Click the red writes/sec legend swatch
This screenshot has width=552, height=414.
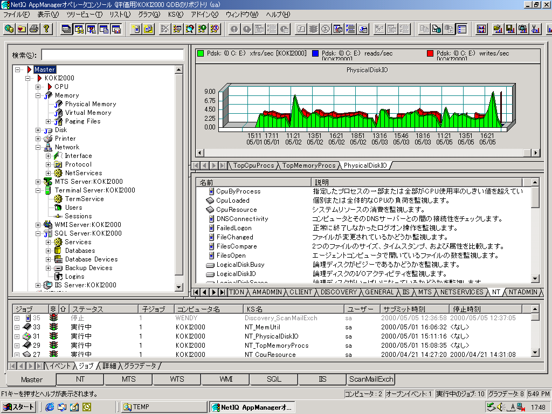coord(430,53)
